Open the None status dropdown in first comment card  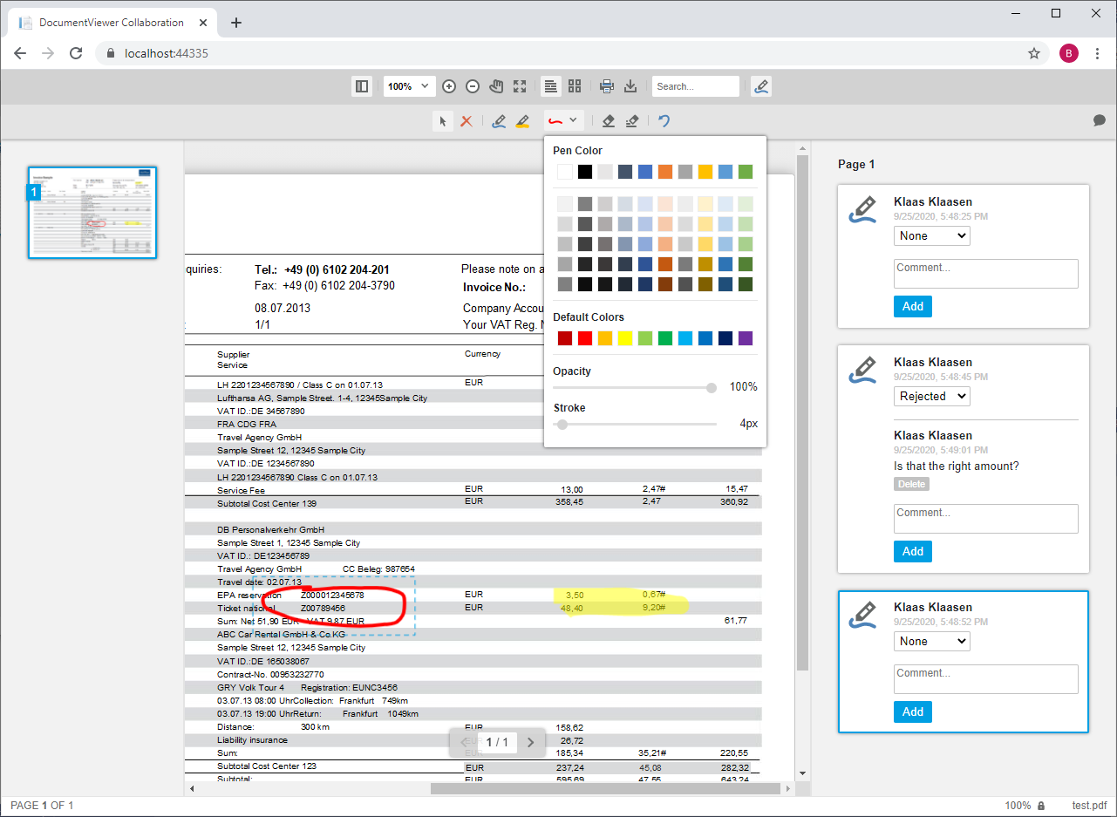click(932, 235)
